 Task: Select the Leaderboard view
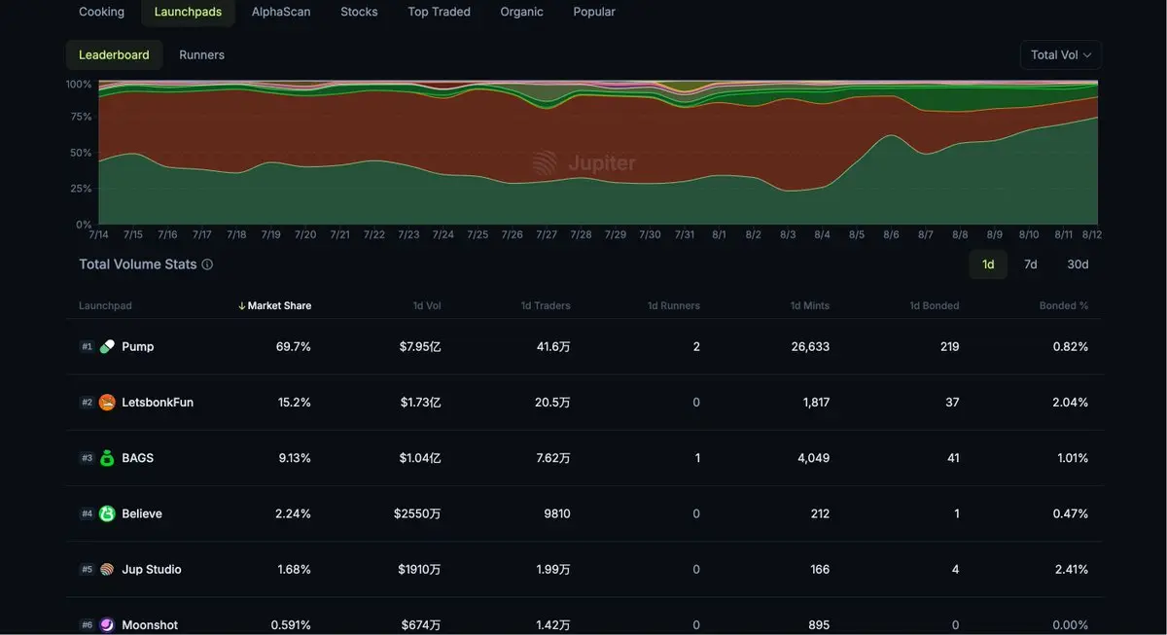point(114,55)
